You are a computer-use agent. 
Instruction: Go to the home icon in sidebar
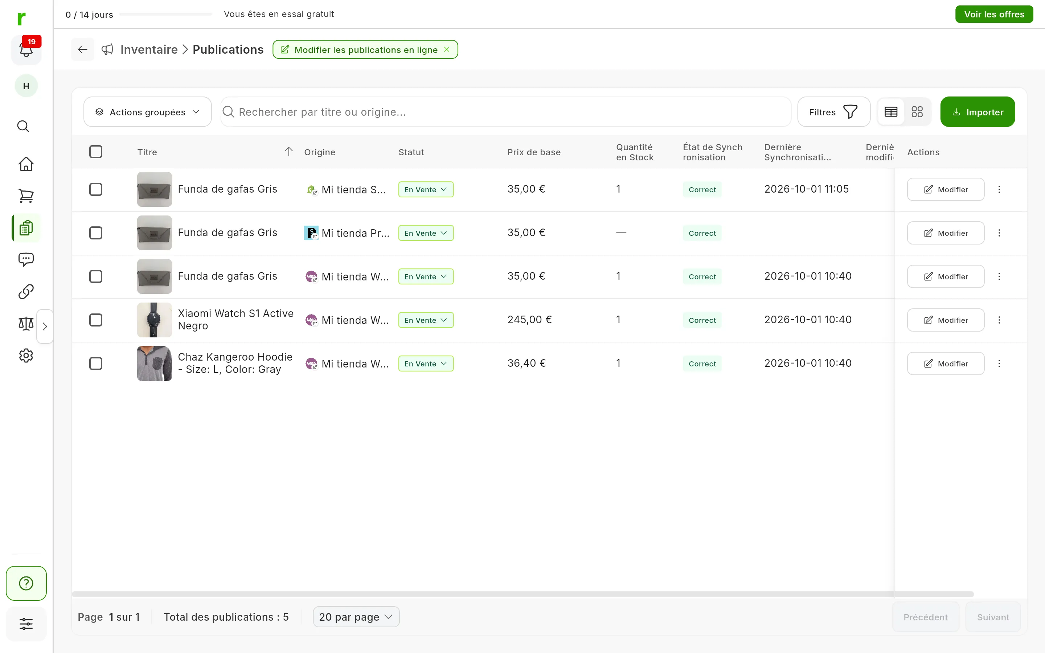tap(26, 164)
